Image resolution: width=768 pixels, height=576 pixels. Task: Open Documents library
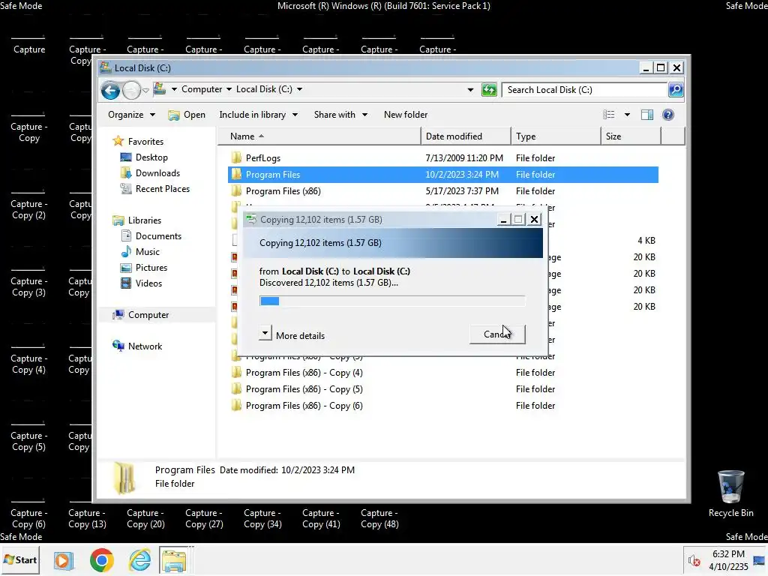[151, 236]
